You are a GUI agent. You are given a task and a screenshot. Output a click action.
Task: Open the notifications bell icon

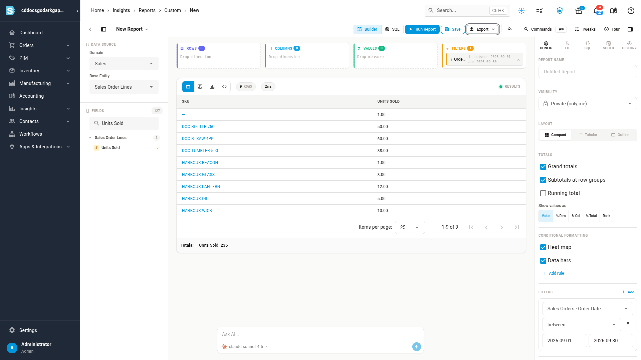[x=596, y=11]
